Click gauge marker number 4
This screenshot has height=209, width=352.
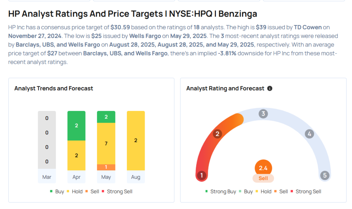tap(309, 134)
